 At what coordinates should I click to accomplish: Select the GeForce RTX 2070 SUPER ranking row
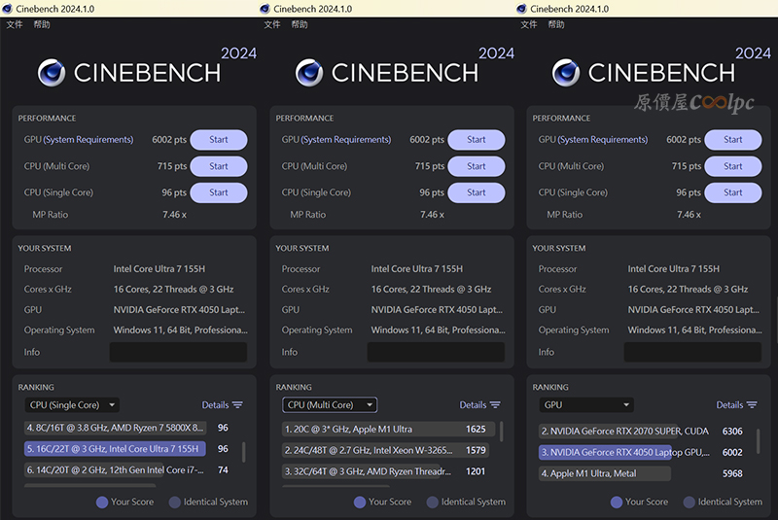click(x=642, y=432)
